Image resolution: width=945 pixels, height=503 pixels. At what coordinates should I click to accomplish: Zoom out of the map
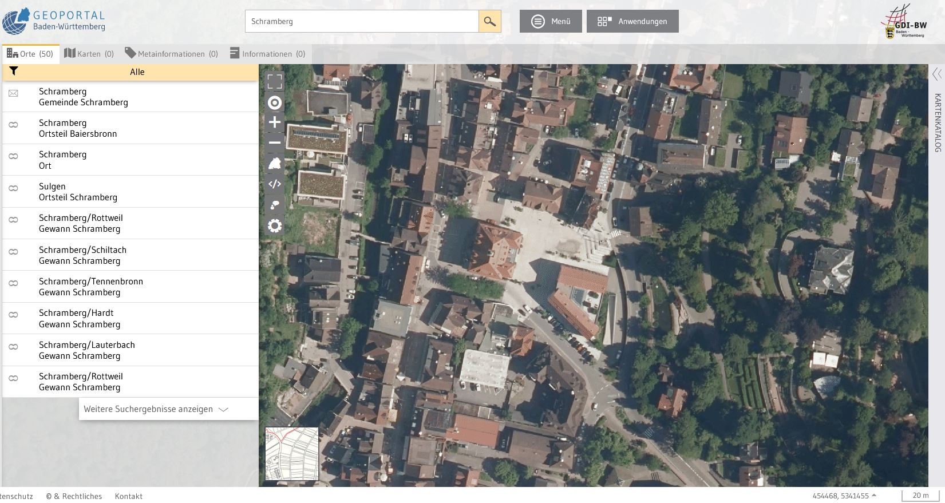click(x=275, y=143)
